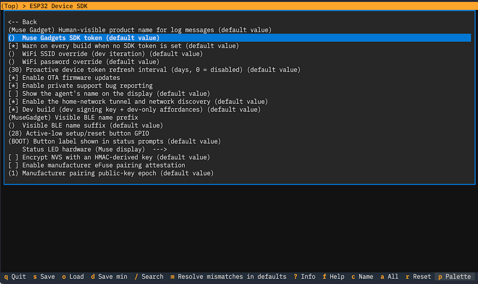Viewport: 478px width, 284px height.
Task: Edit the WiFi SSID override value
Action: [106, 54]
